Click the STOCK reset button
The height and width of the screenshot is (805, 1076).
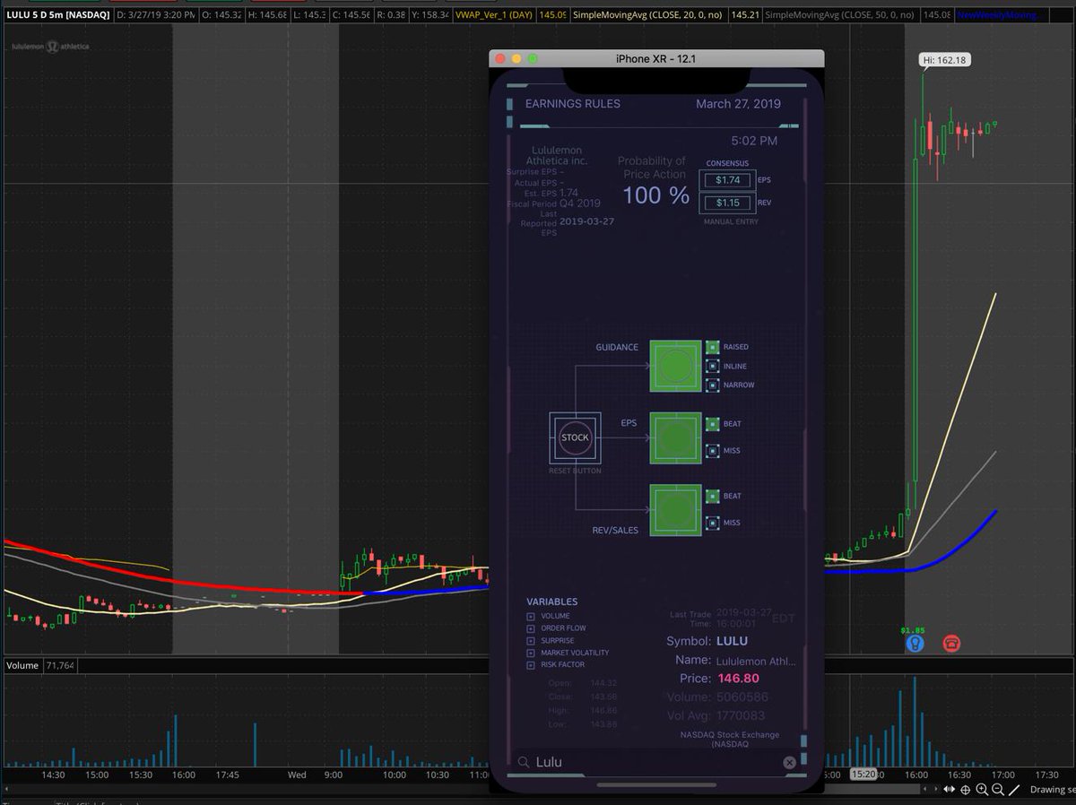pos(575,437)
